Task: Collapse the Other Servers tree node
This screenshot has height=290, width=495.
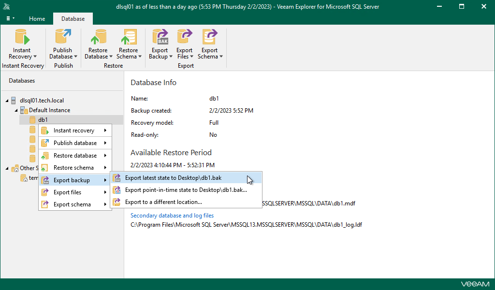Action: pyautogui.click(x=7, y=169)
